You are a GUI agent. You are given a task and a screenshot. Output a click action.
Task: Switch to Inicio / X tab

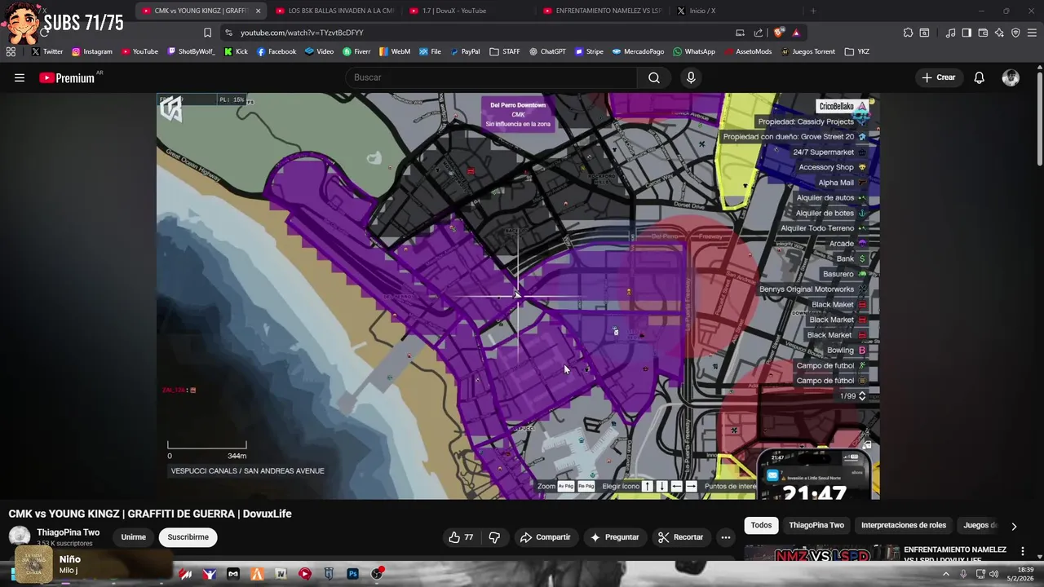click(734, 11)
